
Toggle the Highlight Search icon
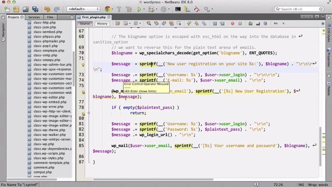click(171, 23)
